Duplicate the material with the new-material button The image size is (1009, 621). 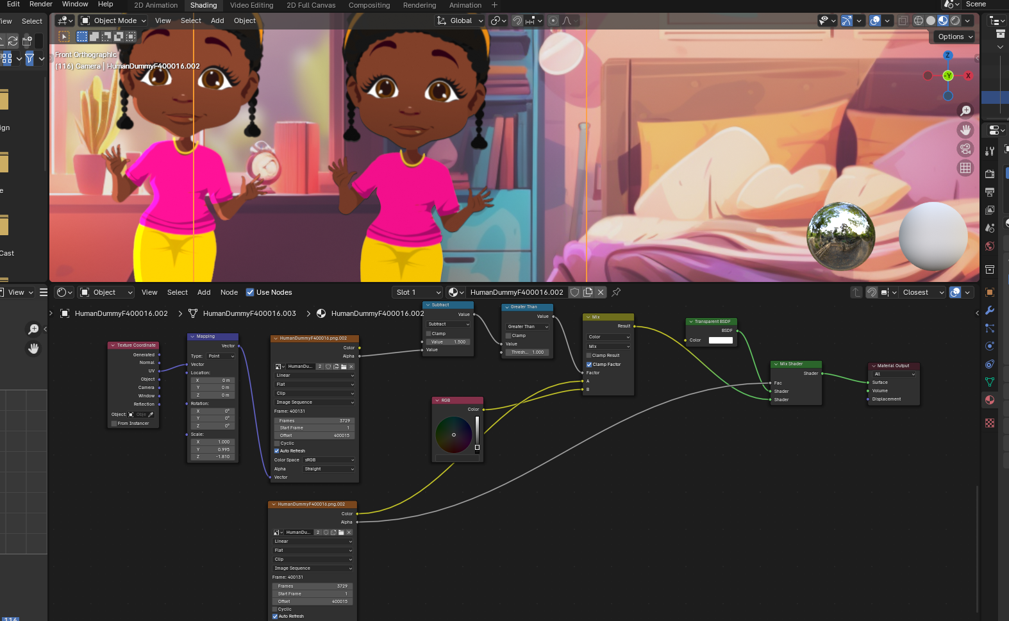[588, 292]
